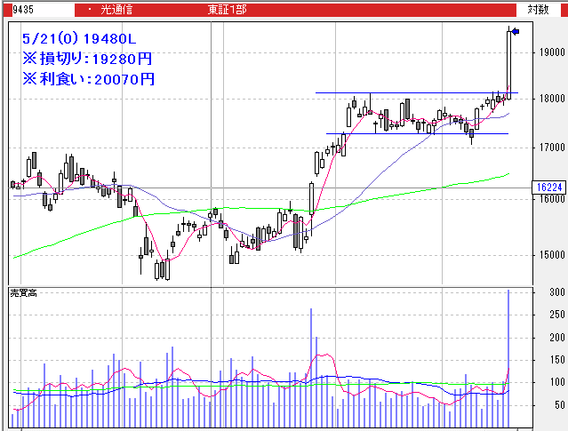Click the stock code field showing 9435
568x431 pixels.
36,9
